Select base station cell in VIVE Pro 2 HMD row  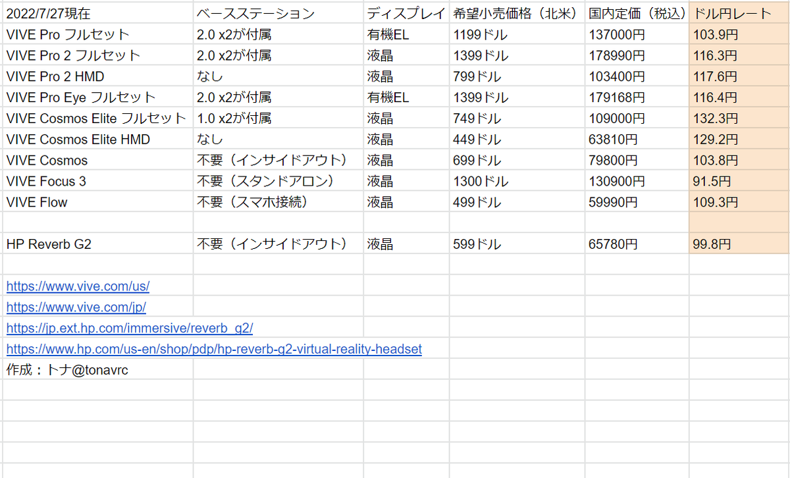pos(278,77)
